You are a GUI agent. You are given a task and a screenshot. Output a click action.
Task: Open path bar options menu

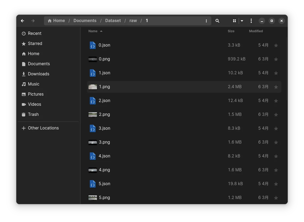tap(206, 21)
